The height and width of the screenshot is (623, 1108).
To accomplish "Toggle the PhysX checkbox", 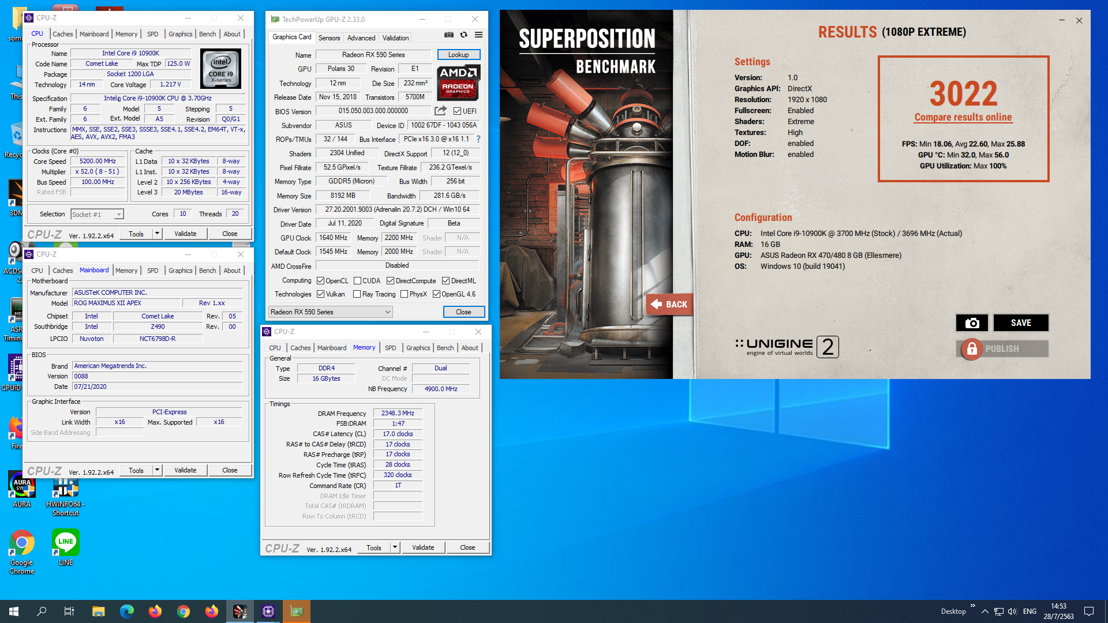I will coord(404,294).
